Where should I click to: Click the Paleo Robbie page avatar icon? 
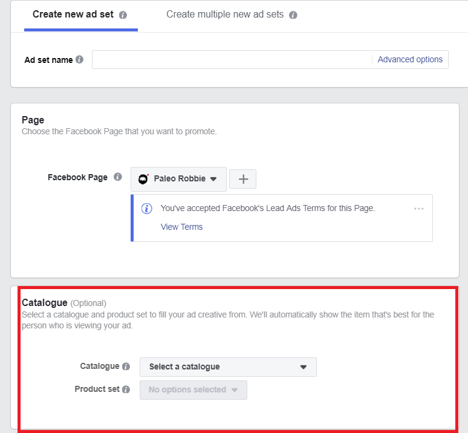(143, 179)
